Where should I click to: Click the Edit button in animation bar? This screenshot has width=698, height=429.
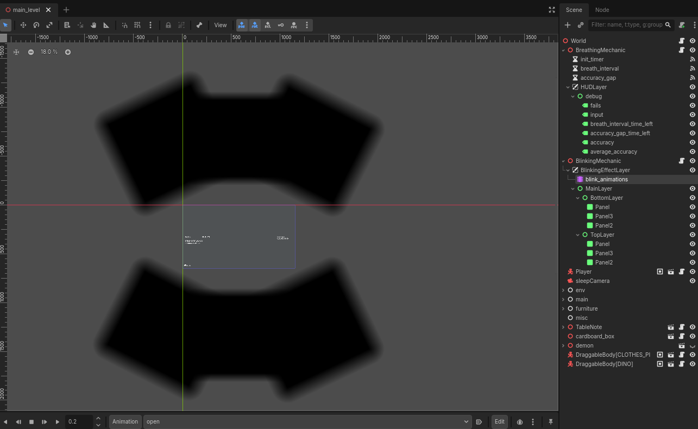pos(499,421)
